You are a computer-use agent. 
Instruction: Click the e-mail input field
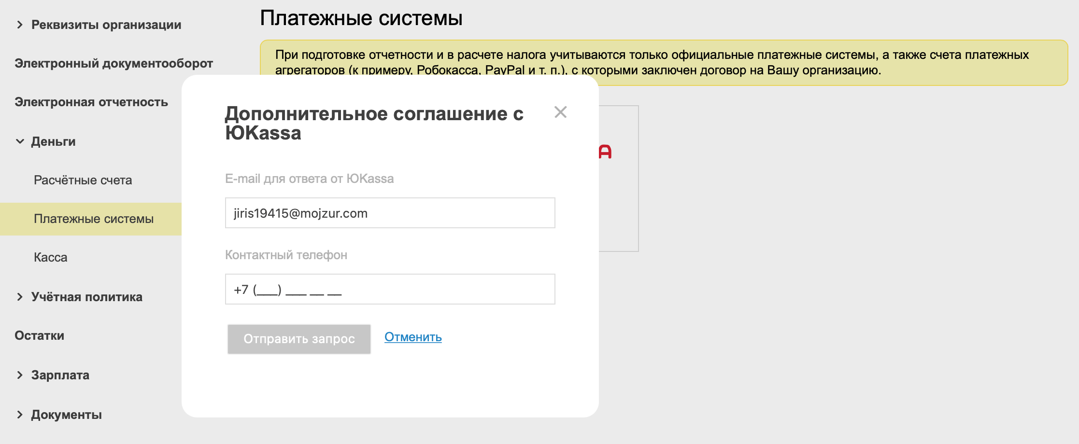[390, 213]
